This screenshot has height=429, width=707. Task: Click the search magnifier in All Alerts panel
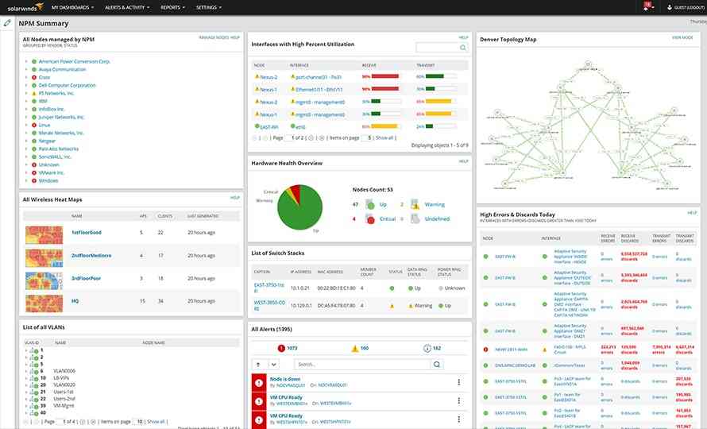click(436, 365)
